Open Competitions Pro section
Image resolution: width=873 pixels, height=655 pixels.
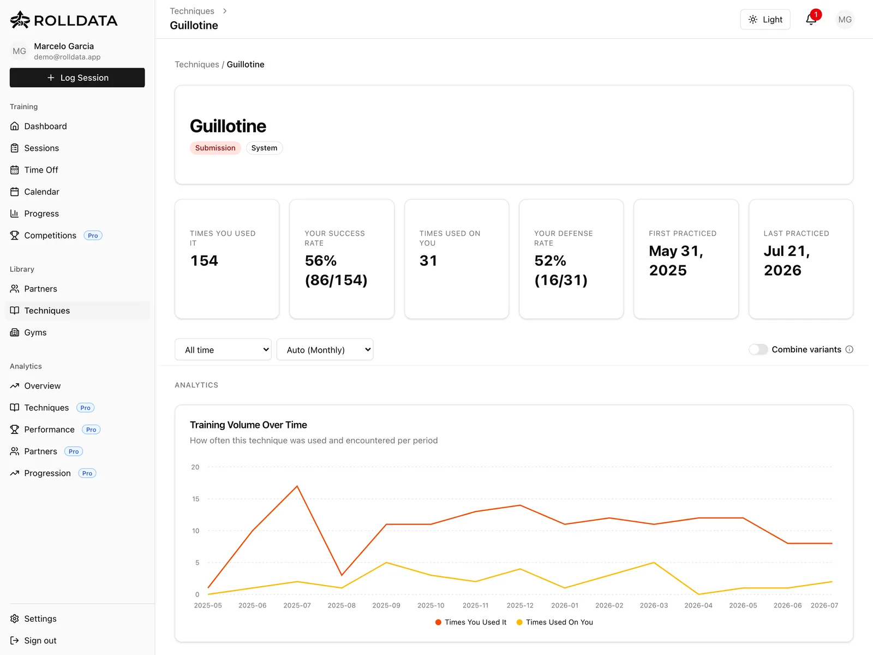[77, 235]
